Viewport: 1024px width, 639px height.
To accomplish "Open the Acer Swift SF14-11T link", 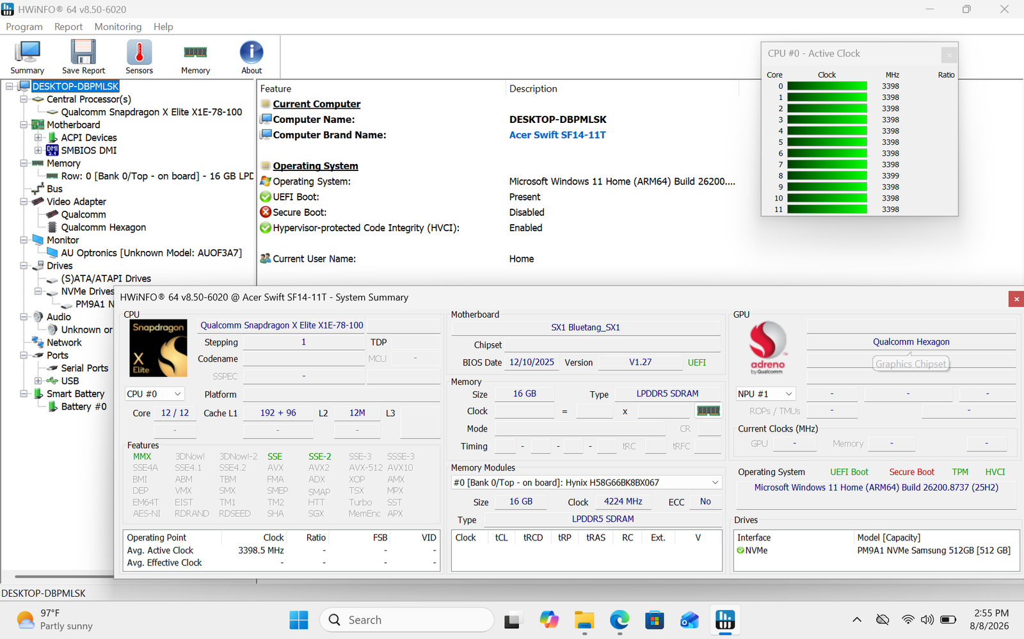I will (557, 135).
